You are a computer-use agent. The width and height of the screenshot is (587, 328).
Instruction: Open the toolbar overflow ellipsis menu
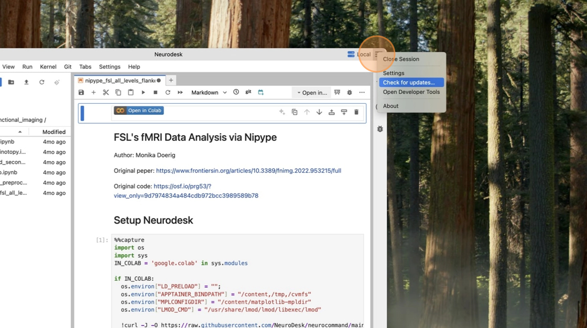pyautogui.click(x=362, y=93)
